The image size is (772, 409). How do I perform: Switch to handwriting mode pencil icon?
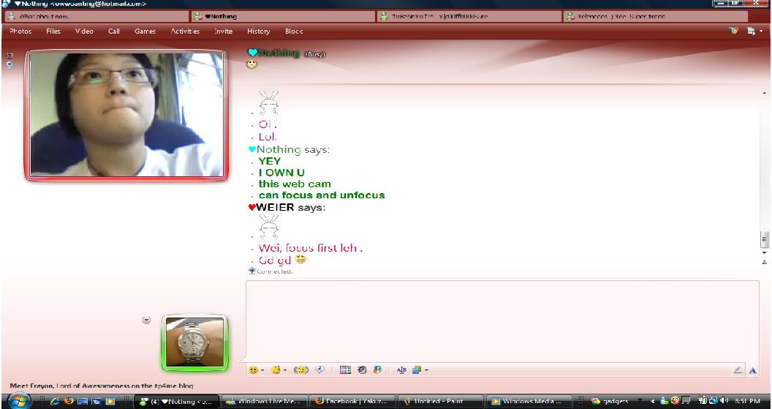pos(738,370)
